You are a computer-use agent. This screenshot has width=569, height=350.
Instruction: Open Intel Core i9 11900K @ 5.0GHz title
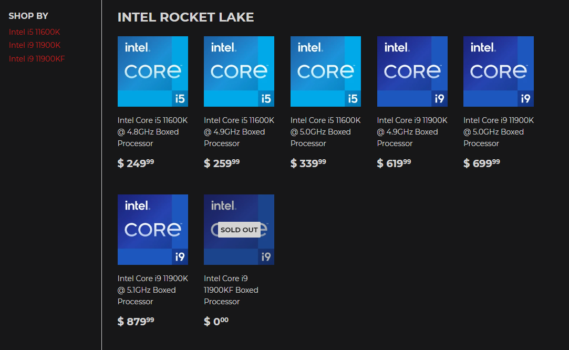point(498,132)
